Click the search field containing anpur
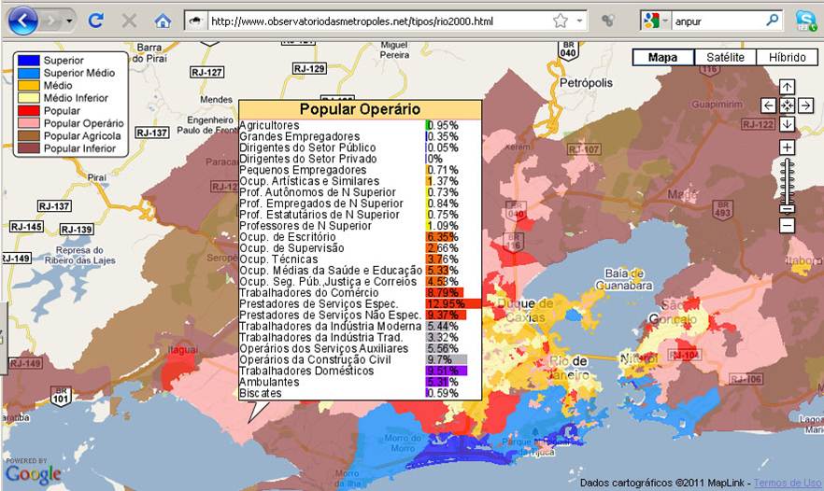This screenshot has height=491, width=824. coord(717,21)
